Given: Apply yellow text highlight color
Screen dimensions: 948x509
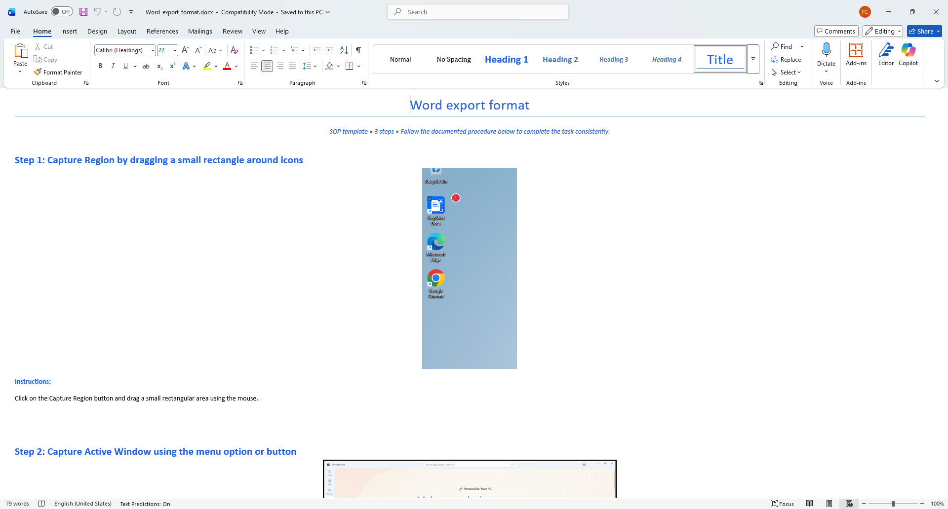Looking at the screenshot, I should pos(207,66).
